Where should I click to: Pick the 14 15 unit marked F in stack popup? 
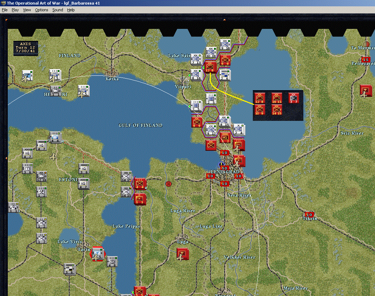[276, 110]
